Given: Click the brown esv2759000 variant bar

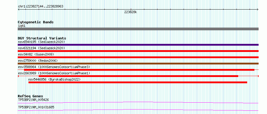Looking at the screenshot, I should [x=138, y=64].
